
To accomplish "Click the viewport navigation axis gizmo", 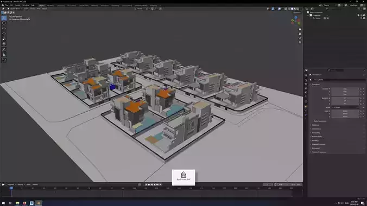I will pyautogui.click(x=296, y=21).
